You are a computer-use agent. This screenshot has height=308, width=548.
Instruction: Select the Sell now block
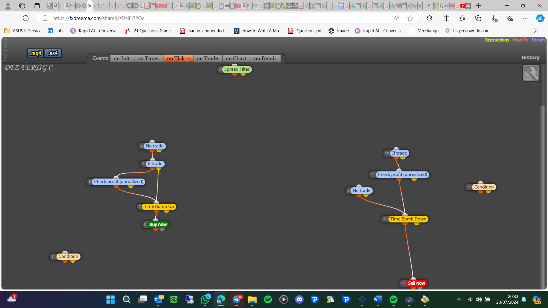click(x=416, y=283)
